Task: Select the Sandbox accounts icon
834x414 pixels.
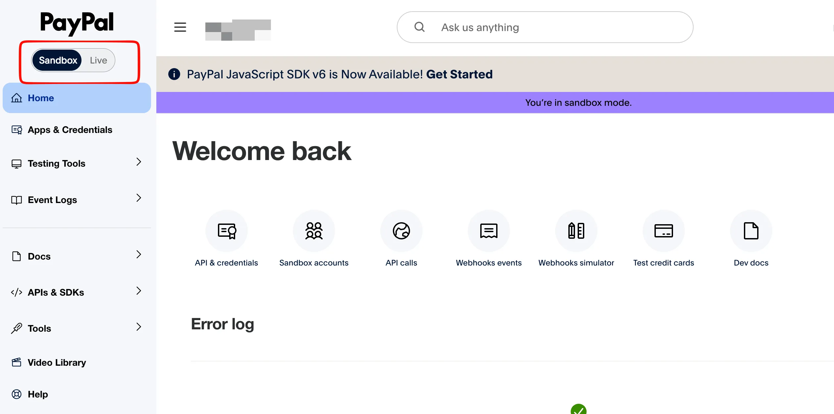Action: coord(314,230)
